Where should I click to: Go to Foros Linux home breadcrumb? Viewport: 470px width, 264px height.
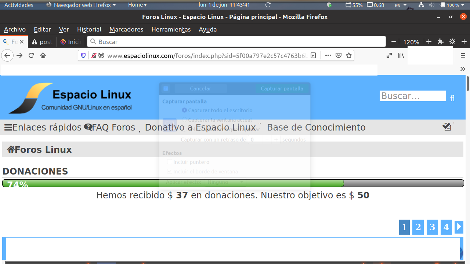point(39,150)
